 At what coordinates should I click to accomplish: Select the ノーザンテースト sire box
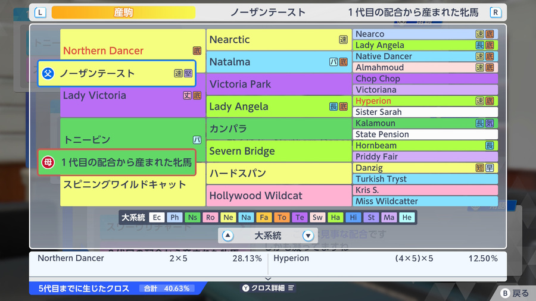click(x=117, y=73)
